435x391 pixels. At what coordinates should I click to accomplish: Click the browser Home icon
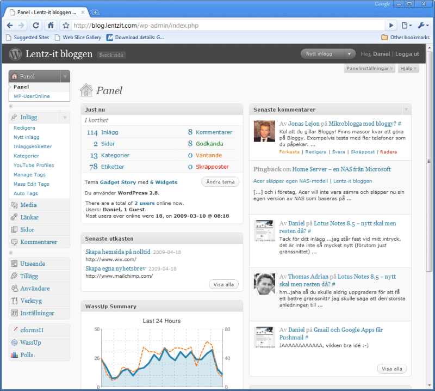tap(51, 25)
